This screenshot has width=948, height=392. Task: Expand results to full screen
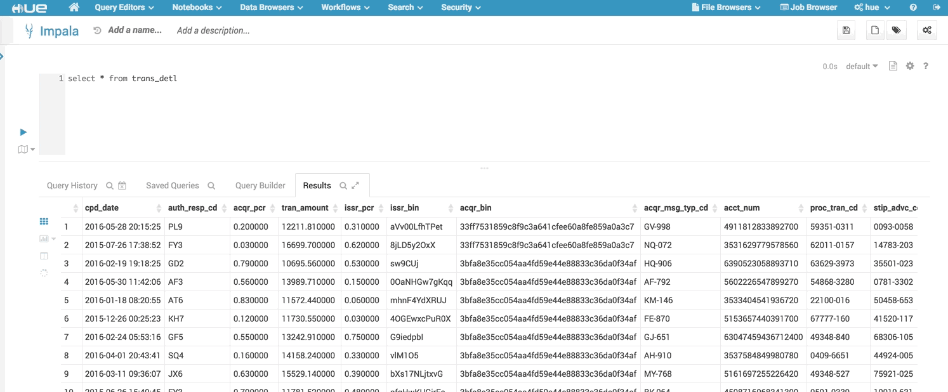(x=355, y=186)
